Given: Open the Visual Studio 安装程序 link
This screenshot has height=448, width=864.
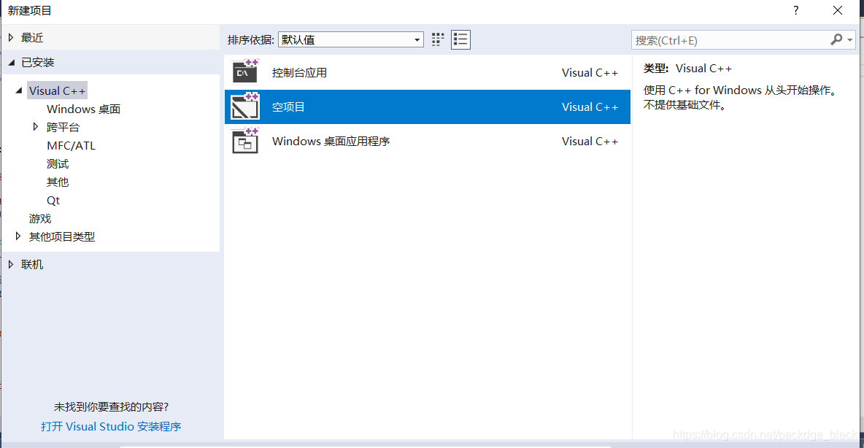Looking at the screenshot, I should pyautogui.click(x=111, y=427).
